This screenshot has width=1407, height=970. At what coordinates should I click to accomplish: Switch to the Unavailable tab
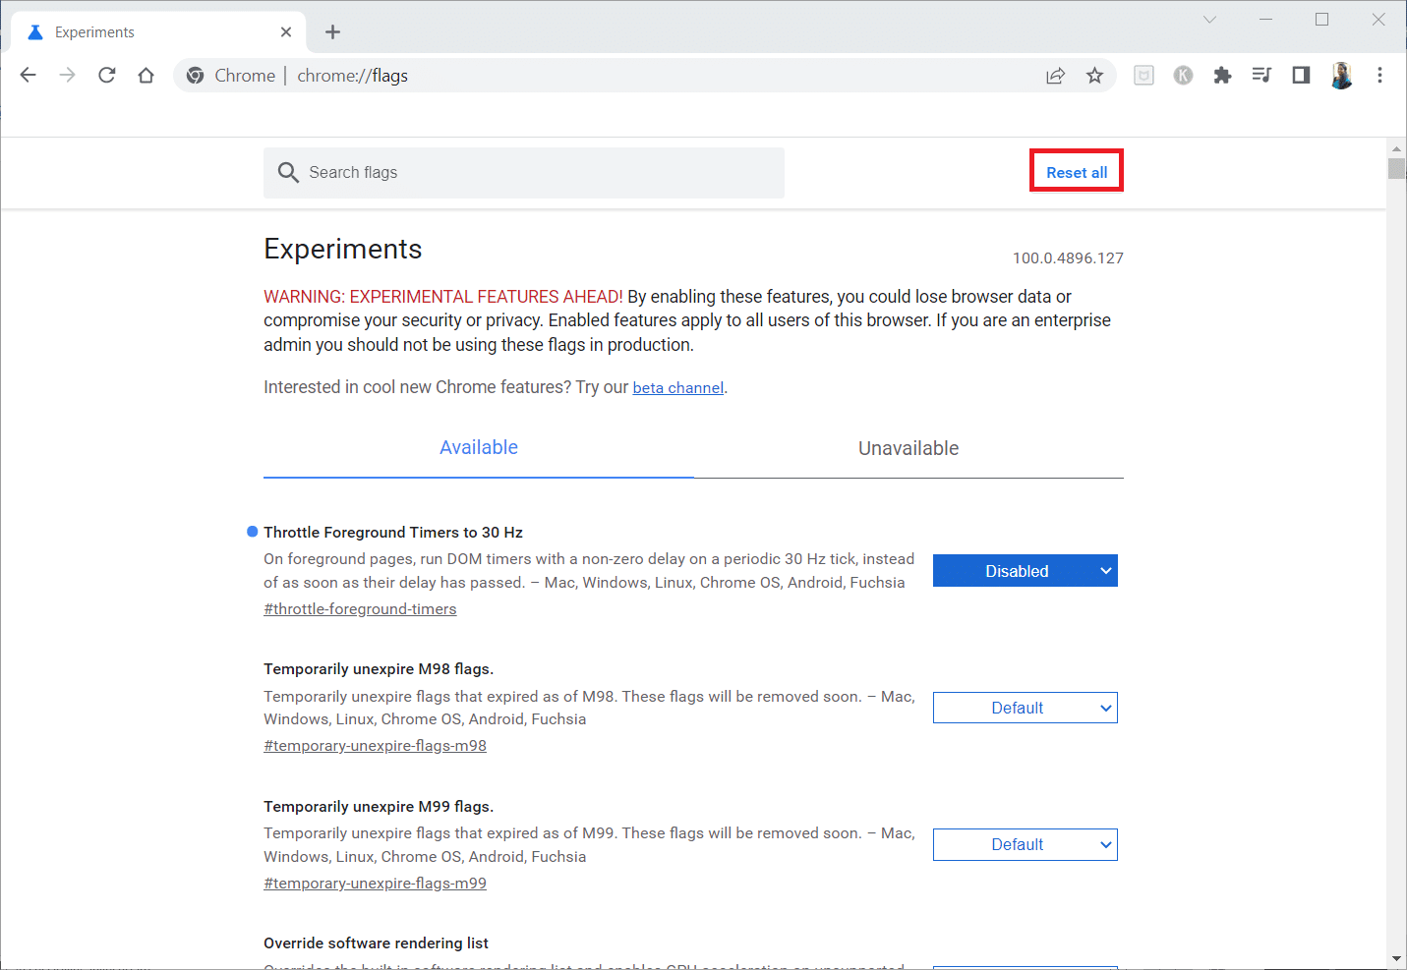(x=909, y=448)
